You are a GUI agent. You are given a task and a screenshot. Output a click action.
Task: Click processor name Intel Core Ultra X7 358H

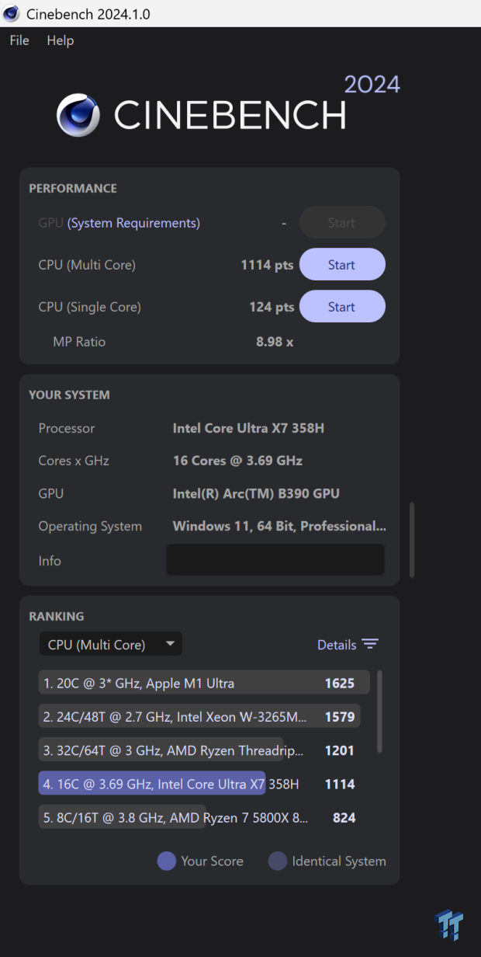click(248, 428)
